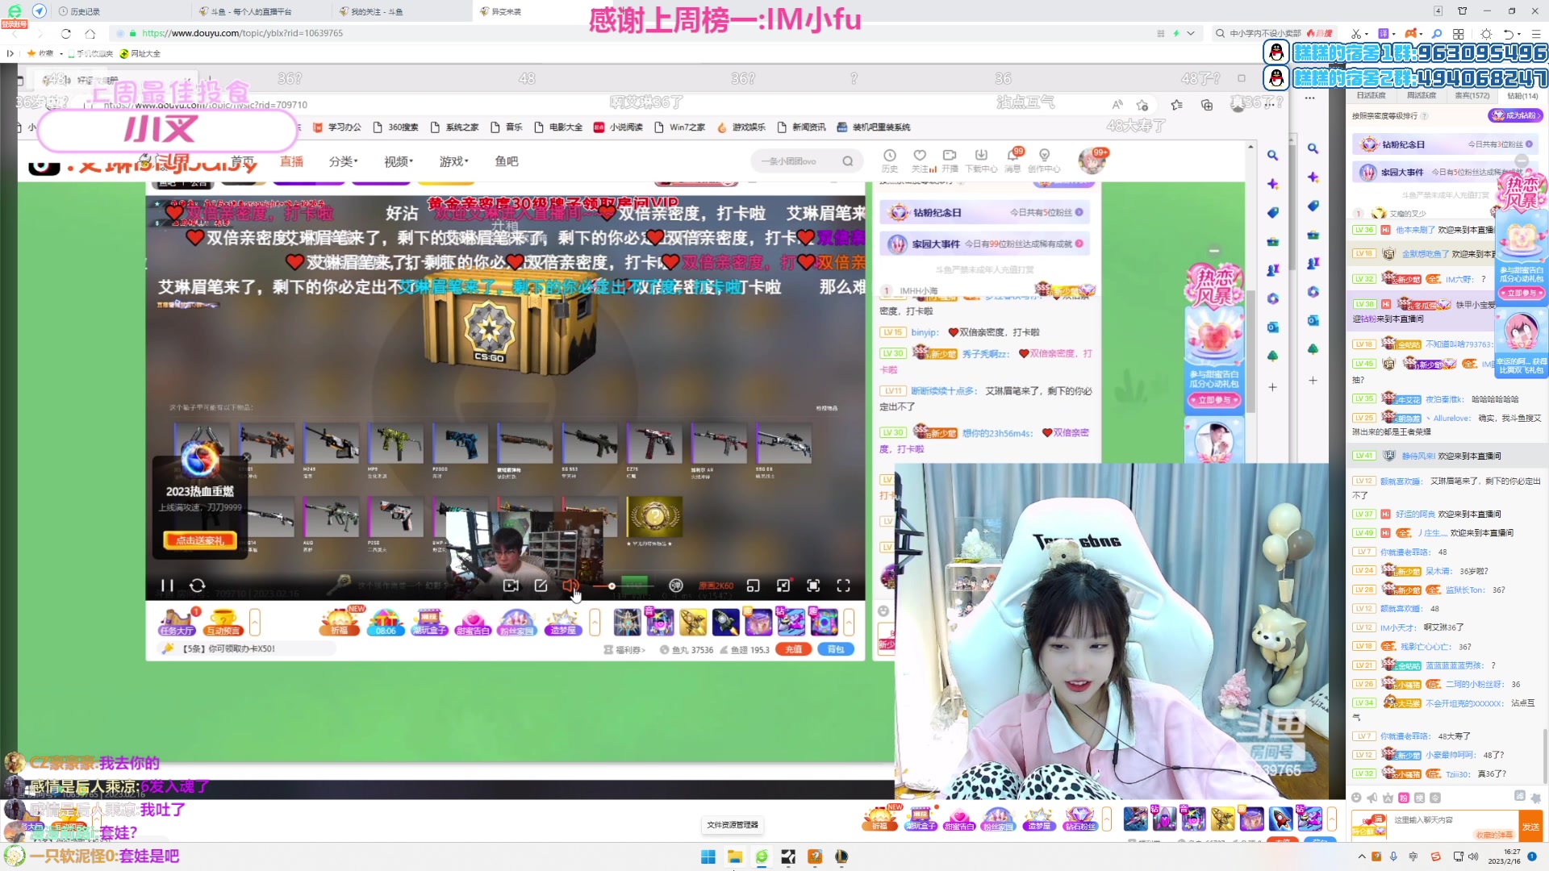
Task: Open the 分类 category dropdown
Action: click(x=343, y=161)
